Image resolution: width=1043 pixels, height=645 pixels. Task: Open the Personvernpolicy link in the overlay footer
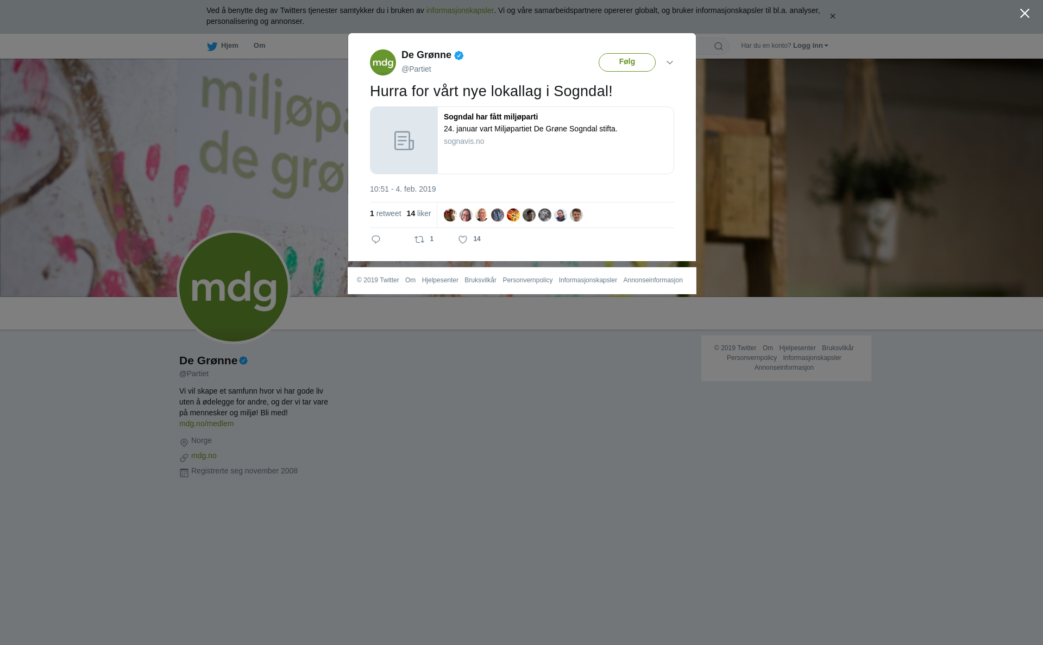point(527,280)
